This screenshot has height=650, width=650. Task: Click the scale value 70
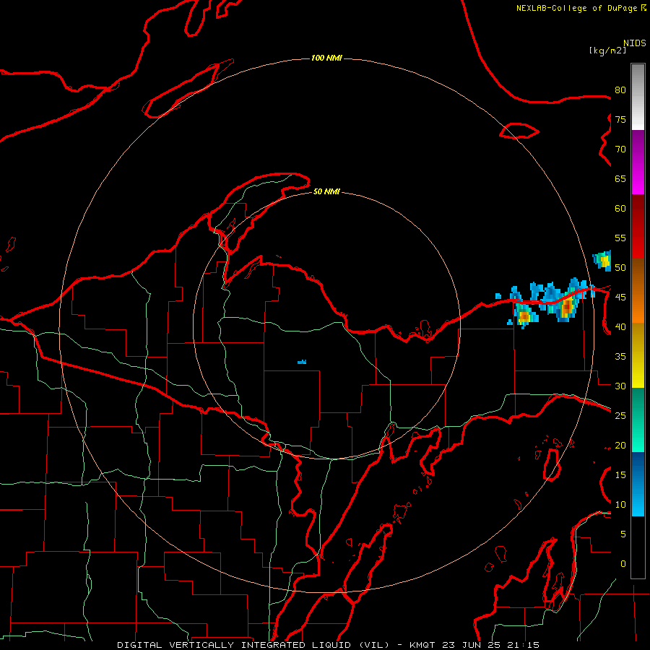point(620,149)
